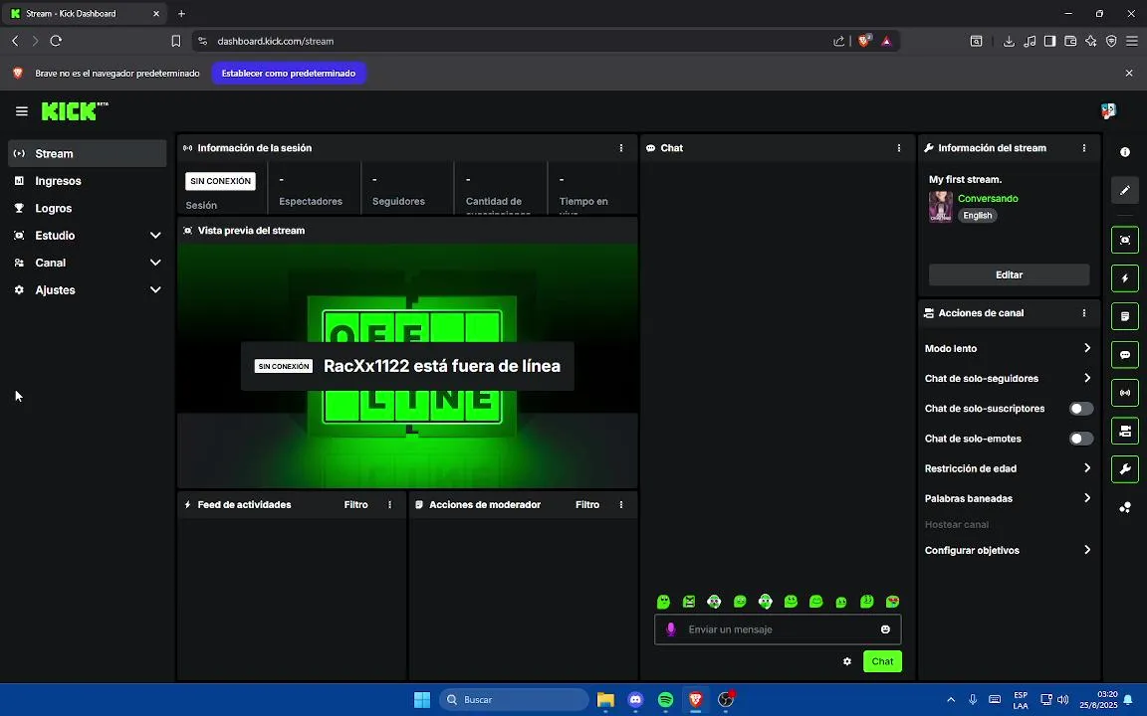Click the info icon in the right sidebar
This screenshot has width=1147, height=716.
pos(1125,152)
